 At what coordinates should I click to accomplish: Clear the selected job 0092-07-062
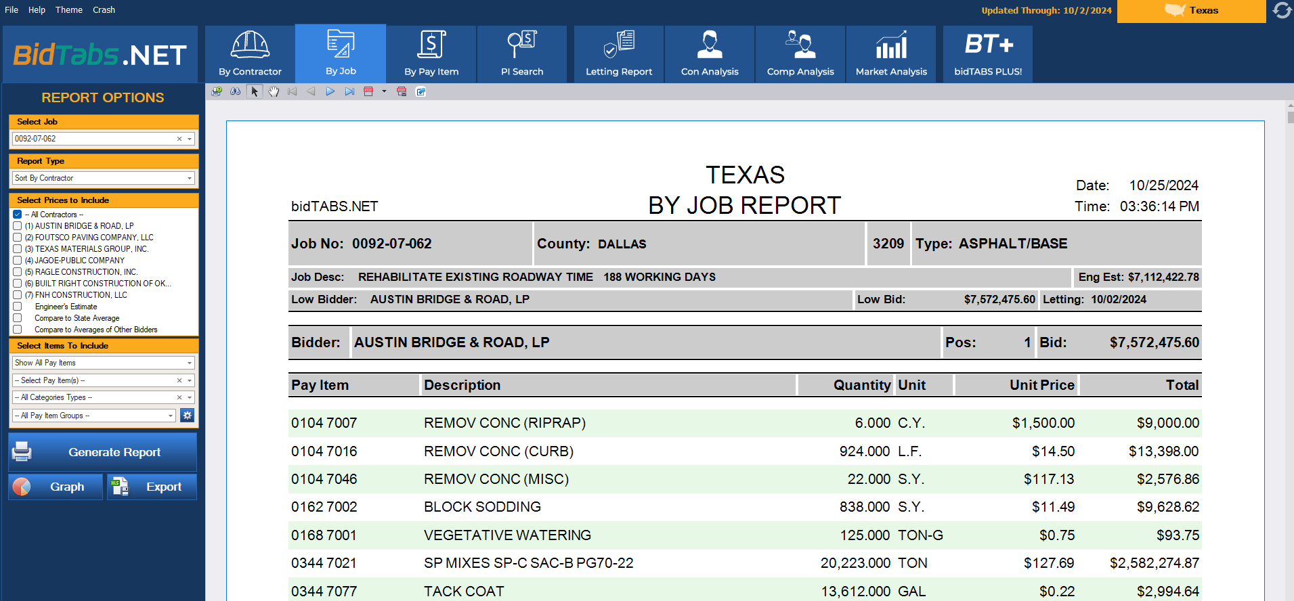tap(179, 139)
